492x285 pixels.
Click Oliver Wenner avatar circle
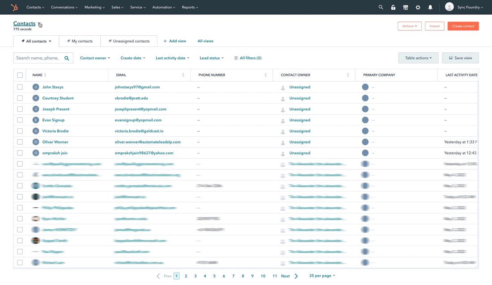[36, 142]
